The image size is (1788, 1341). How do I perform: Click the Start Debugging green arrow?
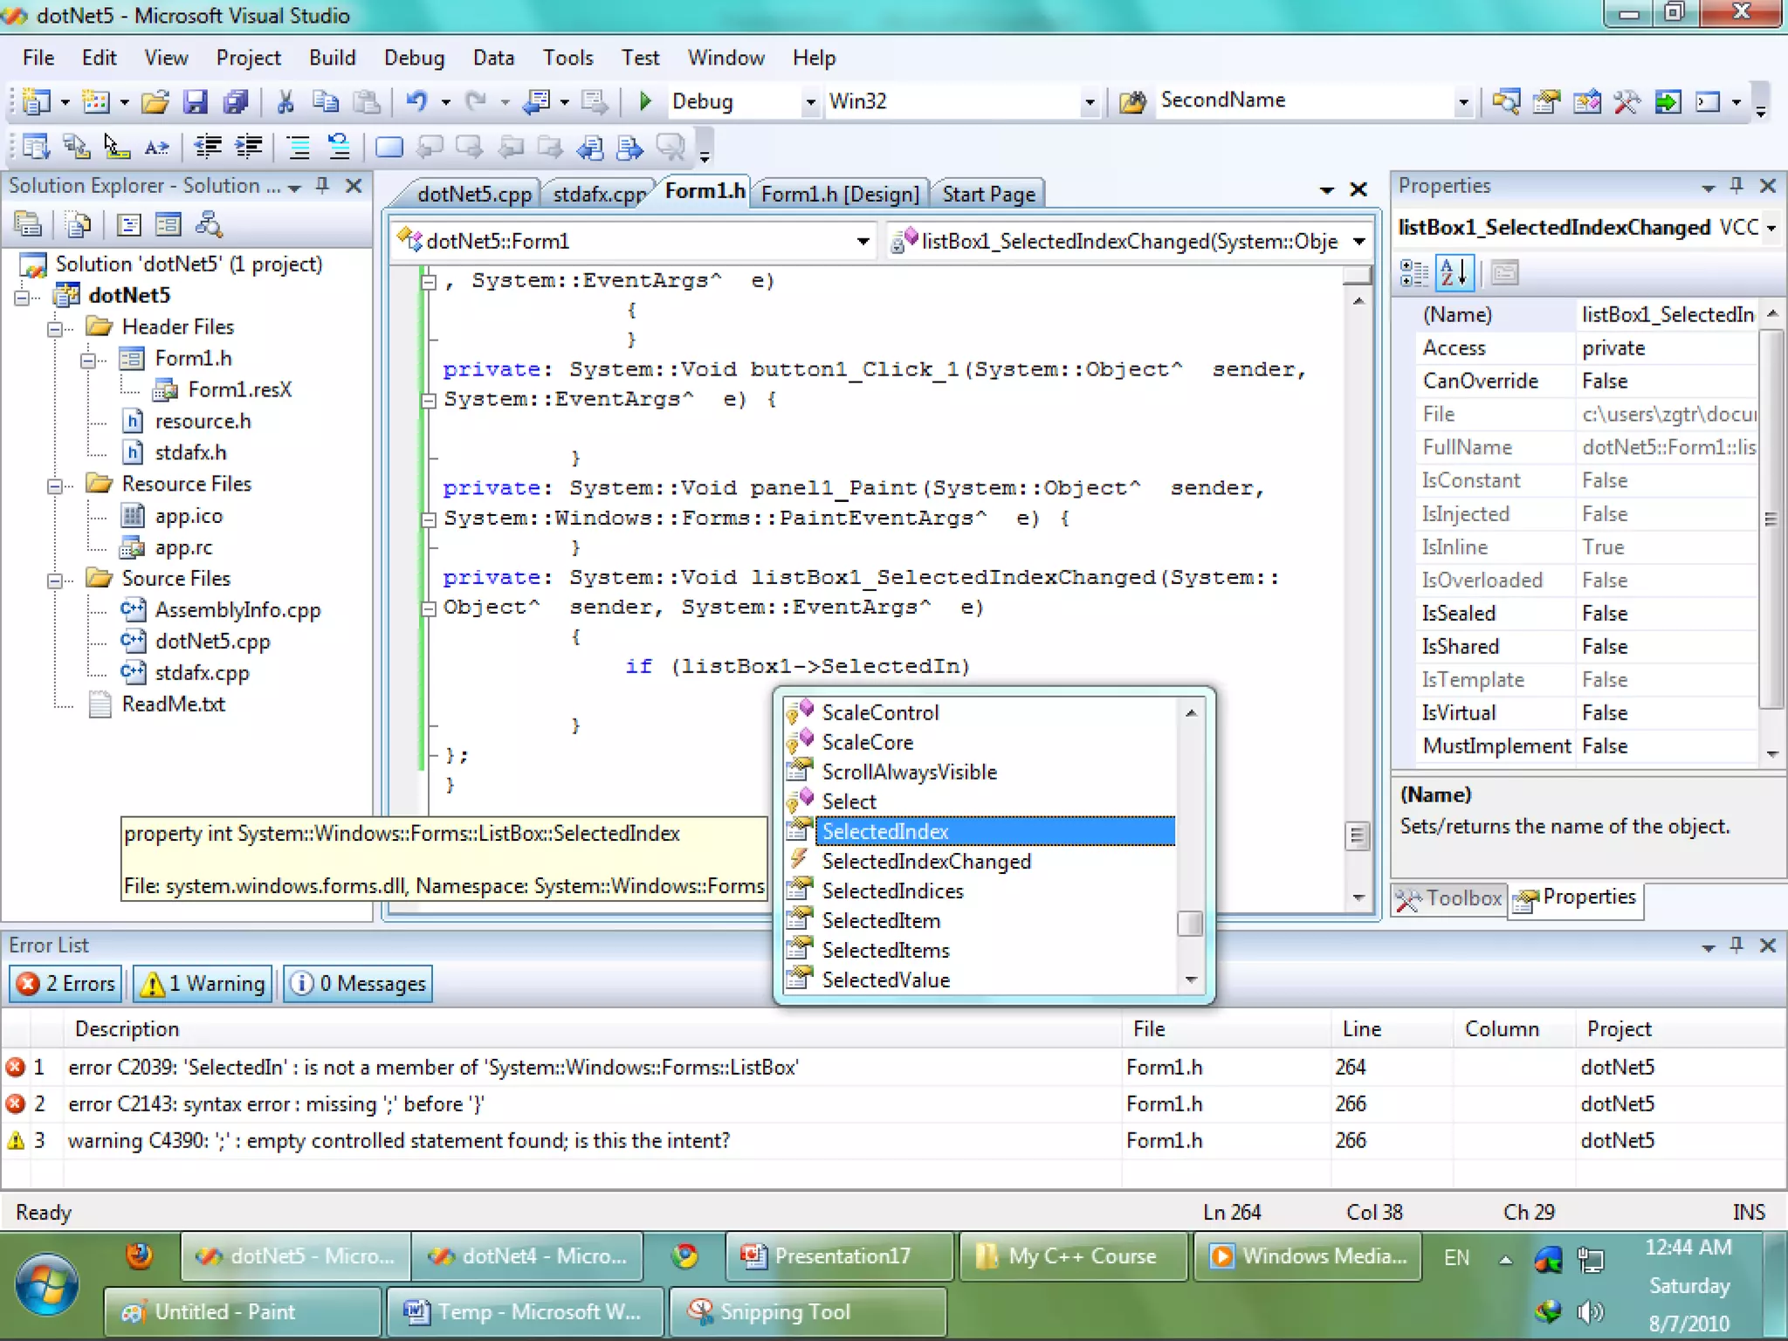[x=645, y=101]
